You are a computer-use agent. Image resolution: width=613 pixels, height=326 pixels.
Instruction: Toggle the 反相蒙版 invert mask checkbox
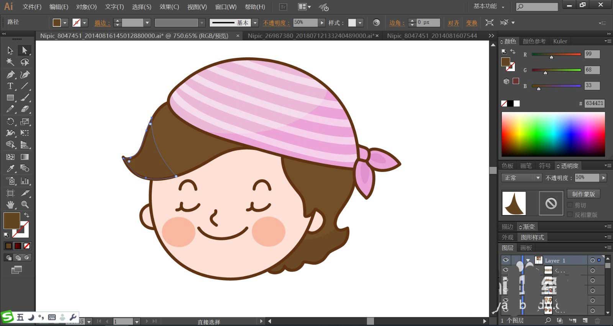[570, 215]
